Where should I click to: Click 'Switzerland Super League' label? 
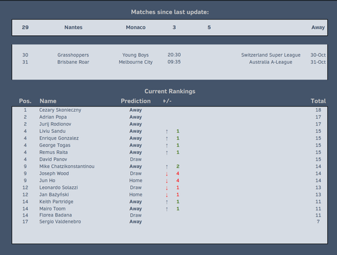pyautogui.click(x=271, y=55)
